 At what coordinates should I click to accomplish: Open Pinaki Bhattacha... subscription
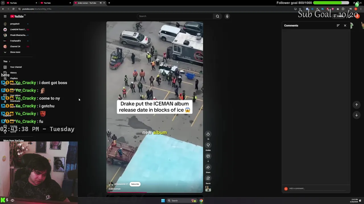(16, 35)
